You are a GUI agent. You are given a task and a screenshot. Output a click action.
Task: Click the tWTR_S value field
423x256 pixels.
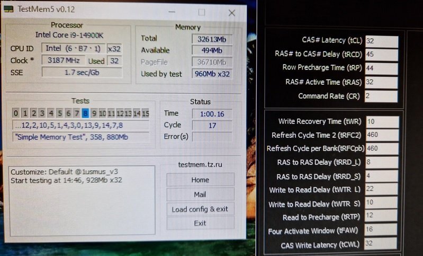382,202
